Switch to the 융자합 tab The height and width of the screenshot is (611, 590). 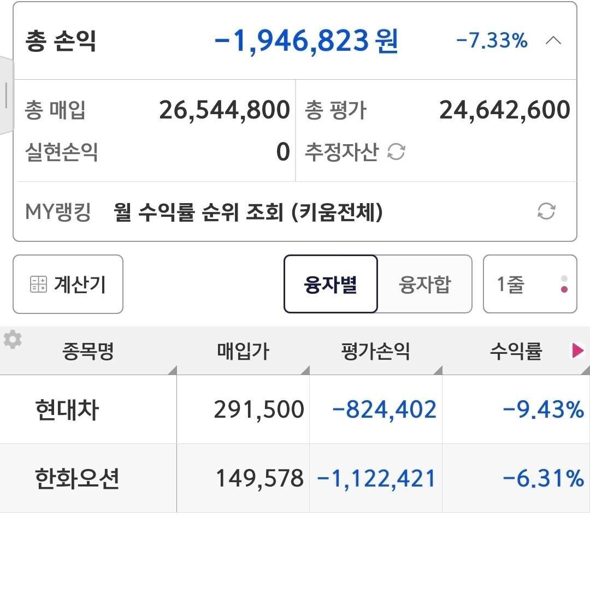point(425,284)
